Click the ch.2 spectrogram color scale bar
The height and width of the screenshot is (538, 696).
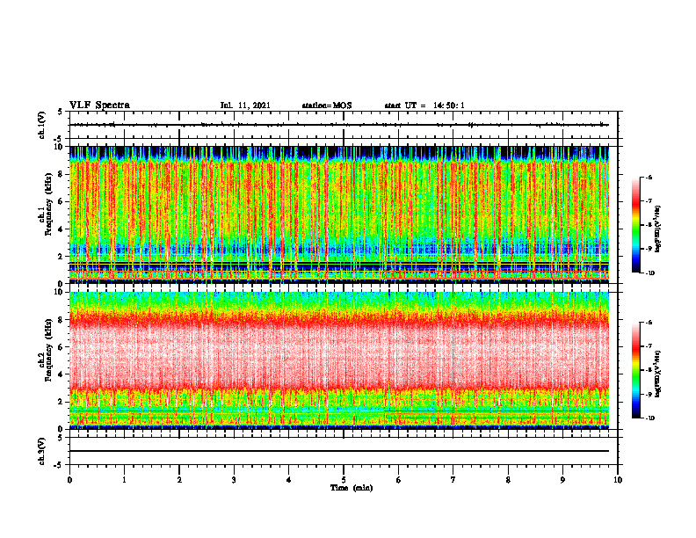[636, 370]
